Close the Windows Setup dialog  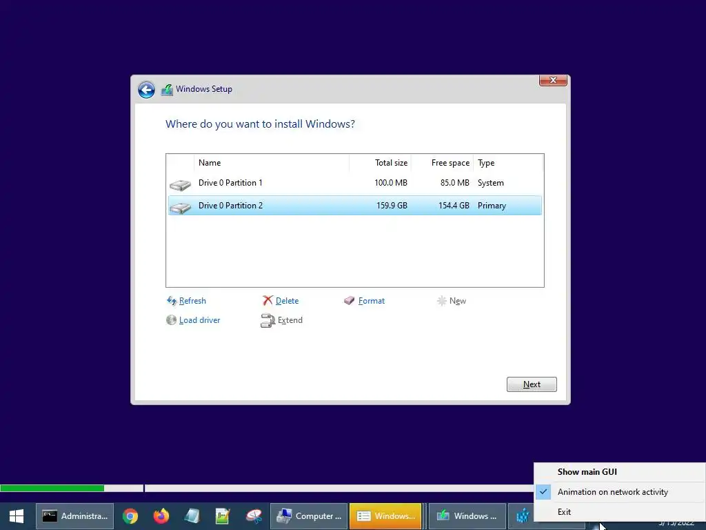[x=553, y=80]
